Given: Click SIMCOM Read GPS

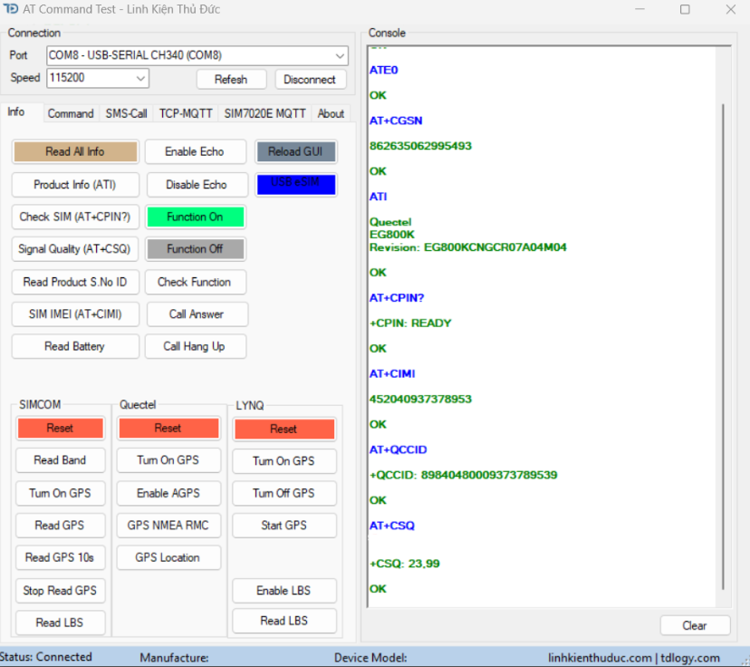Looking at the screenshot, I should click(x=61, y=525).
